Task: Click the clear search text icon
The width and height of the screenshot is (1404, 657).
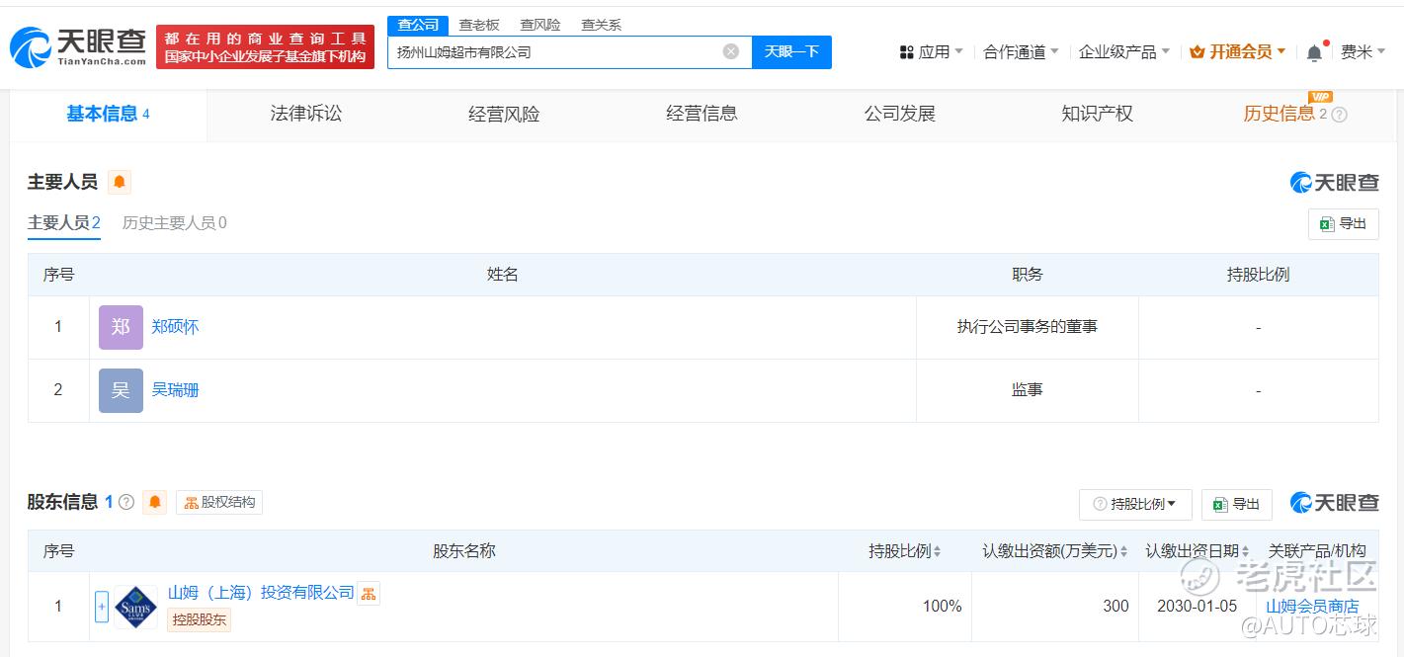Action: (730, 51)
